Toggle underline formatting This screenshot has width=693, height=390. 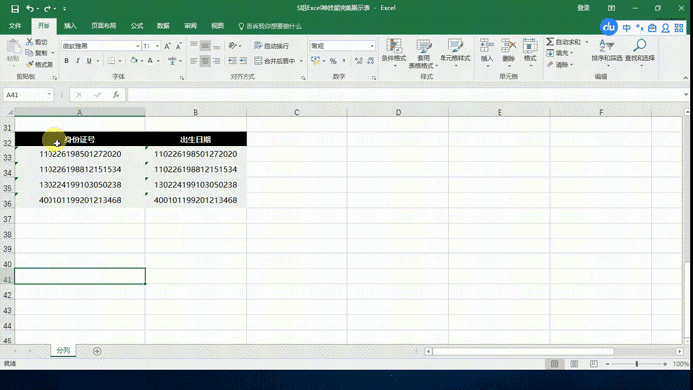click(x=89, y=61)
